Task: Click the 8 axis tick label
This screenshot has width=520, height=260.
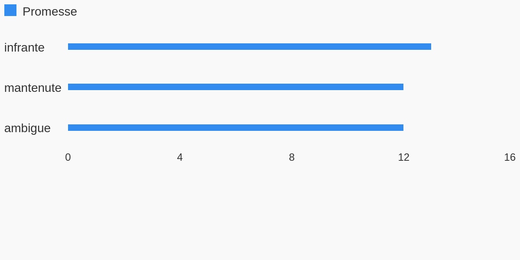Action: (292, 157)
